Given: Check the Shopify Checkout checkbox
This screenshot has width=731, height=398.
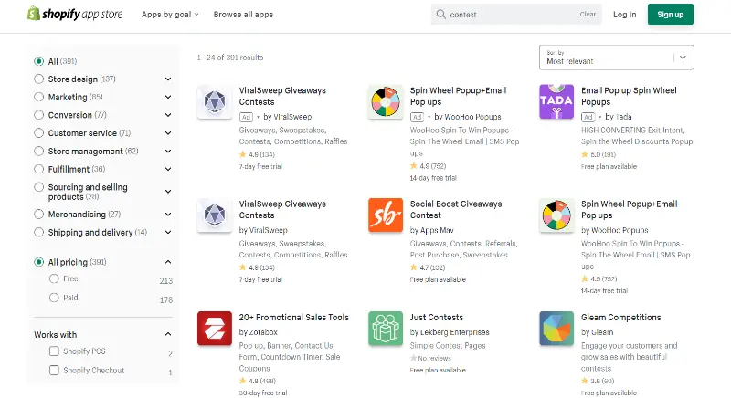Looking at the screenshot, I should pos(54,370).
